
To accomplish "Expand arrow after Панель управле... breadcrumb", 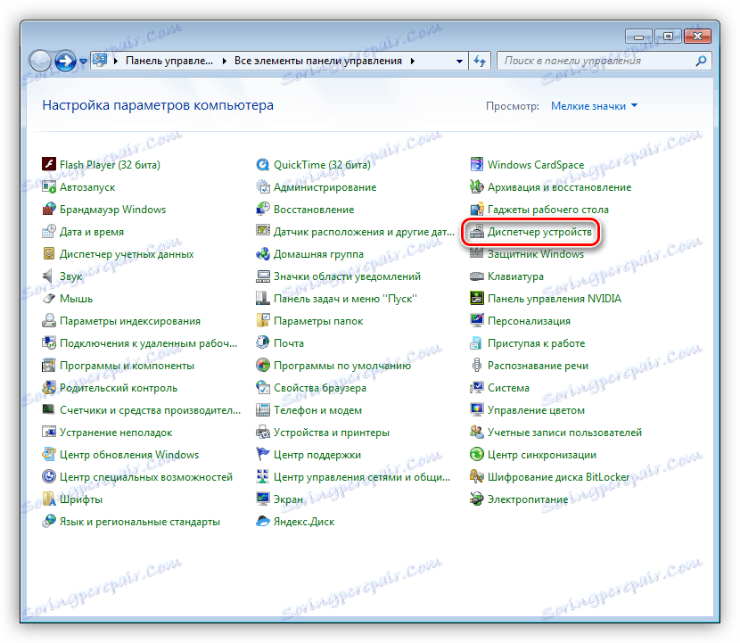I will (224, 61).
